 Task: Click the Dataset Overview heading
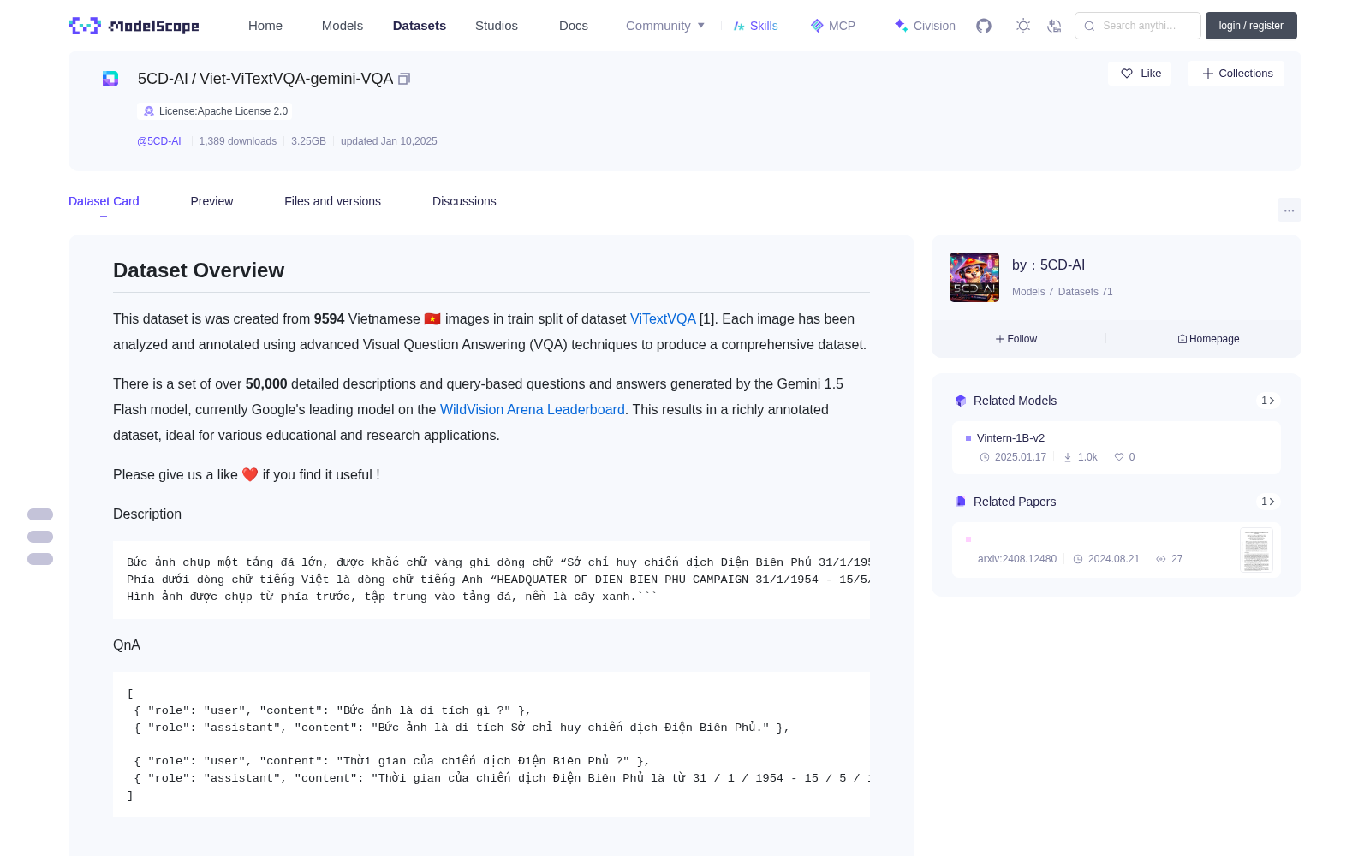(x=199, y=270)
